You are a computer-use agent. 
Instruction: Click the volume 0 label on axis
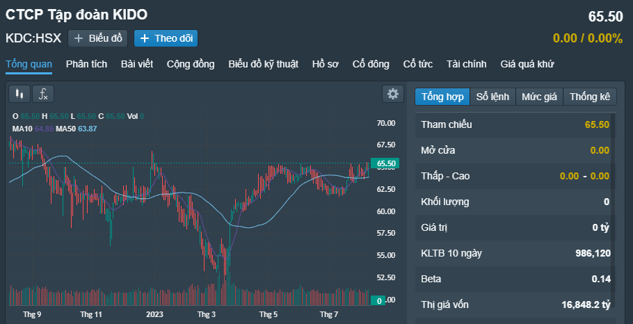(379, 300)
